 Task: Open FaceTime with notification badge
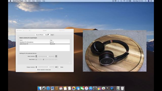pyautogui.click(x=82, y=88)
